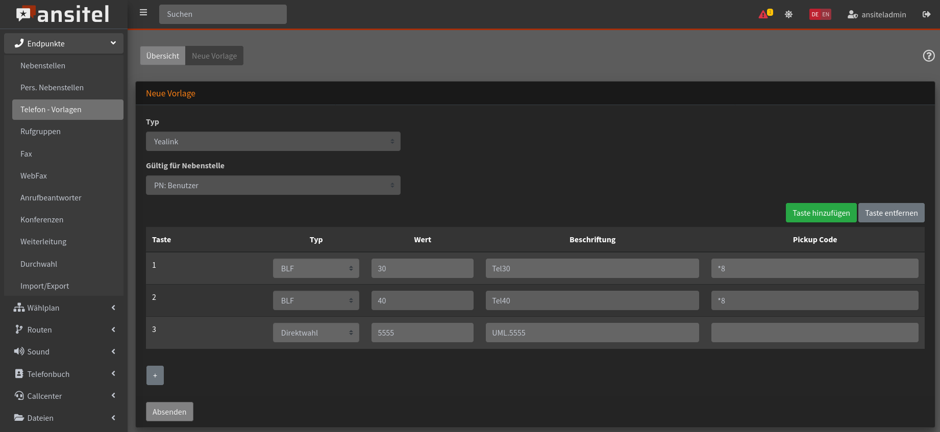Click the logout icon

point(926,14)
